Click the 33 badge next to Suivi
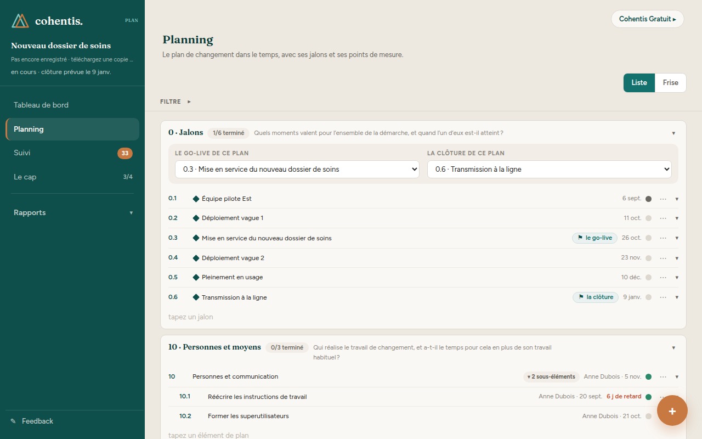This screenshot has height=439, width=702. coord(125,154)
